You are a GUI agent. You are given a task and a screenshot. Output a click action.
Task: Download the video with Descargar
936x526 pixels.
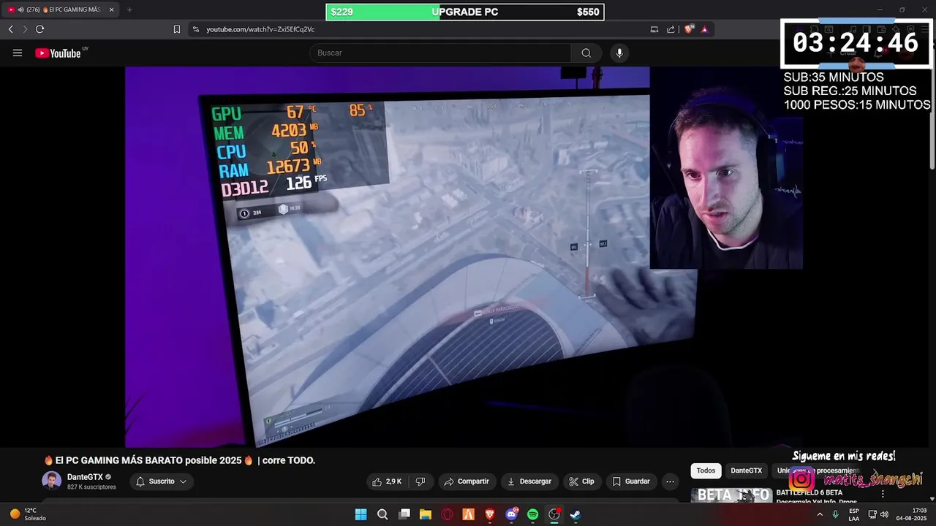click(x=529, y=481)
